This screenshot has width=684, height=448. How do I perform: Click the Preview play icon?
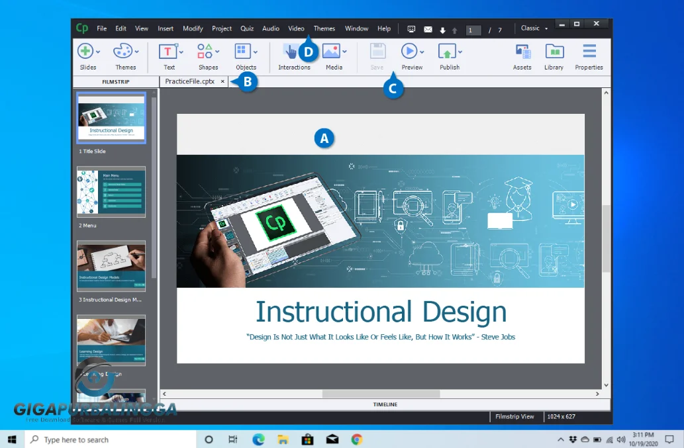(x=409, y=51)
